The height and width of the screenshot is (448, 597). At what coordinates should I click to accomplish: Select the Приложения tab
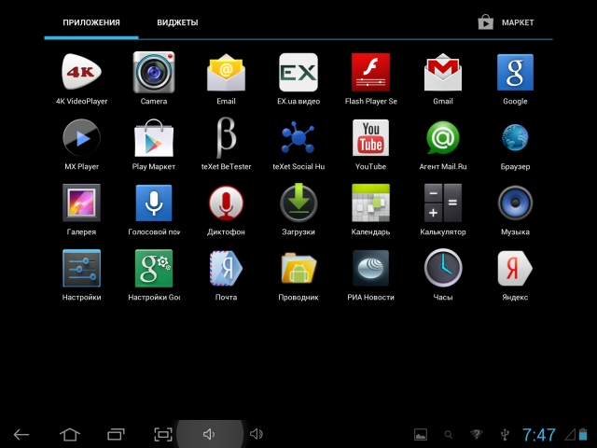click(x=91, y=22)
